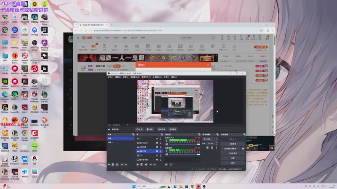Open audio mixer footer three-dot menu

171,165
